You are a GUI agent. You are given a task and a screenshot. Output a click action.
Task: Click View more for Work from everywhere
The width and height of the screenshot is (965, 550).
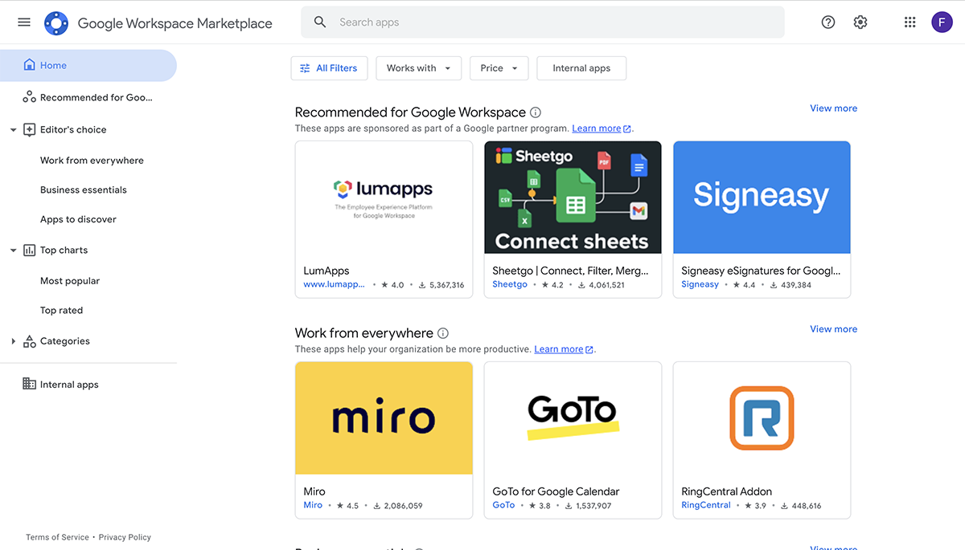point(833,329)
